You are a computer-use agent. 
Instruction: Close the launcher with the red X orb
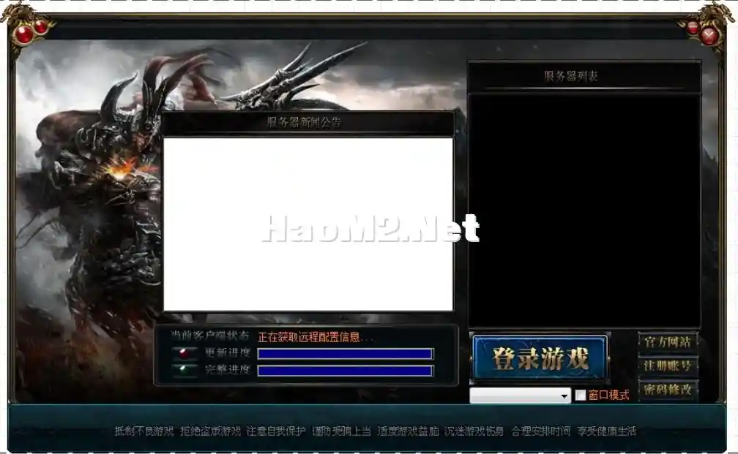pos(709,36)
